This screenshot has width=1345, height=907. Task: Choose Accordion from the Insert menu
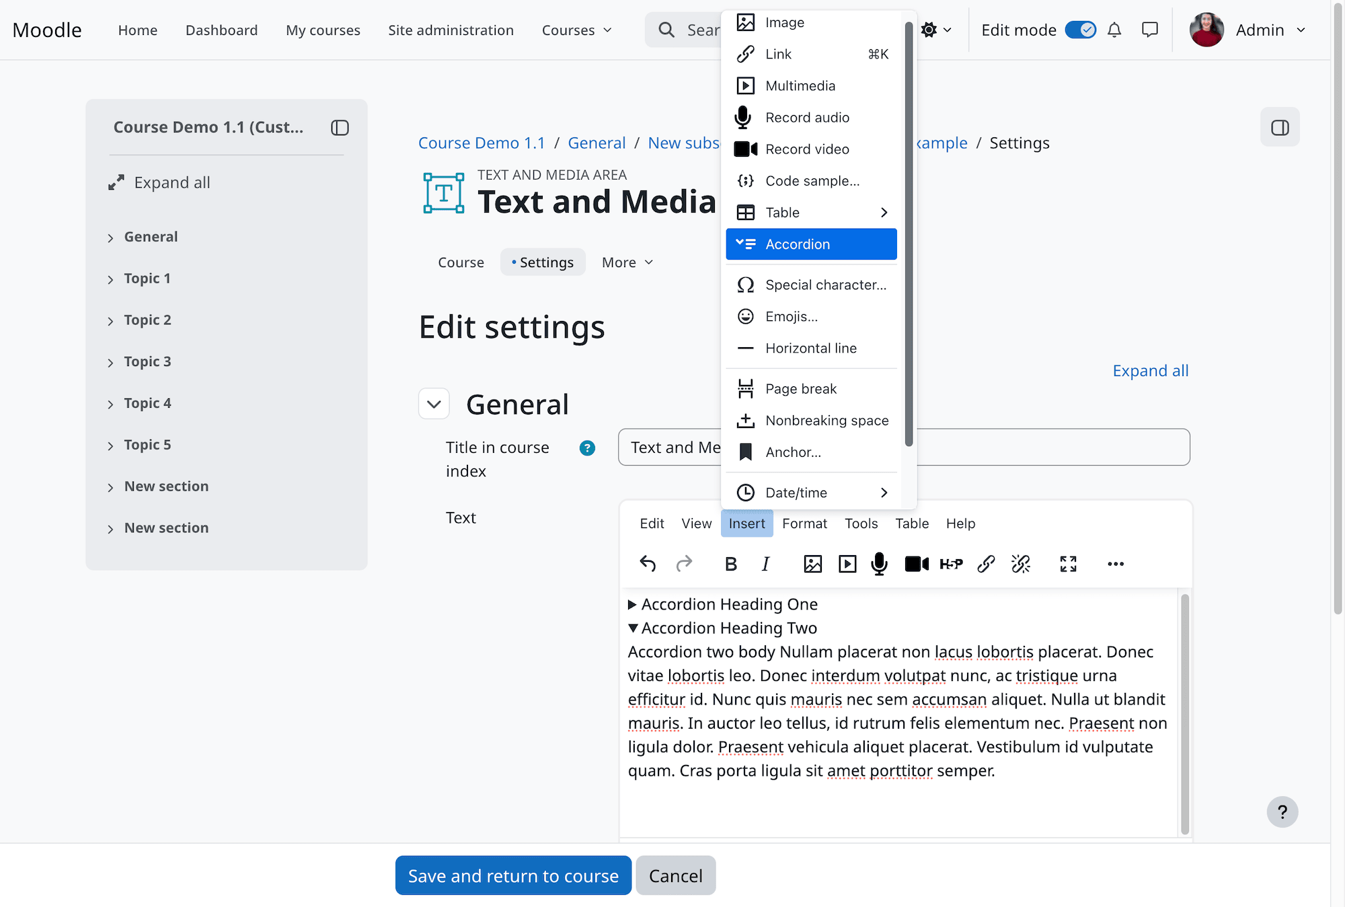coord(811,244)
